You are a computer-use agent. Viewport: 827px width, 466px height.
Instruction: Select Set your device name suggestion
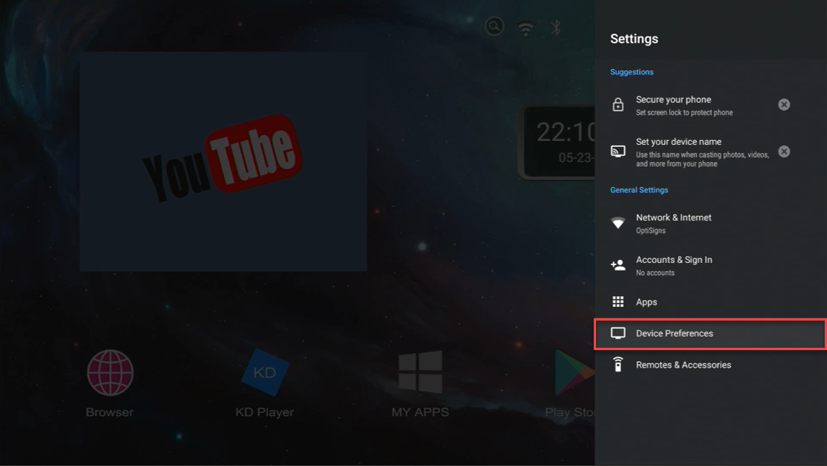click(x=710, y=152)
